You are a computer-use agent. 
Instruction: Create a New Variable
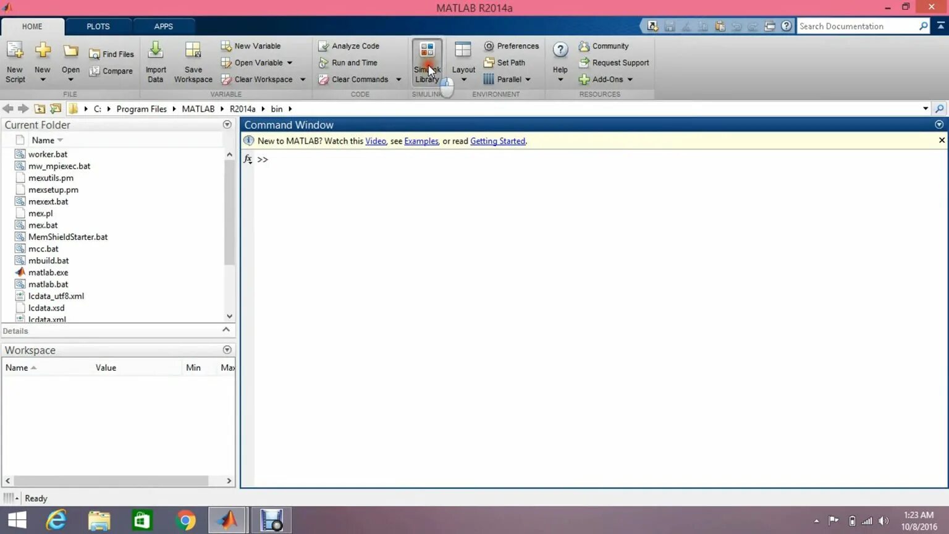pos(251,46)
